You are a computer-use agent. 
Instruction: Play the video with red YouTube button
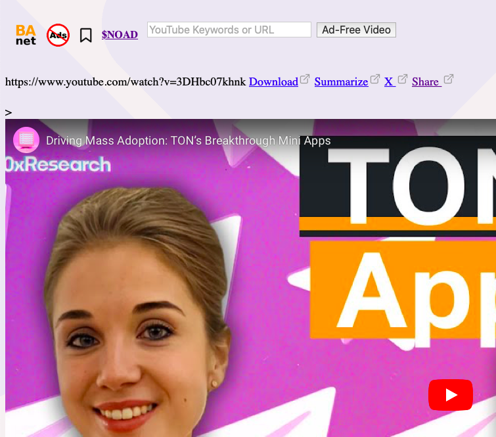(x=451, y=394)
